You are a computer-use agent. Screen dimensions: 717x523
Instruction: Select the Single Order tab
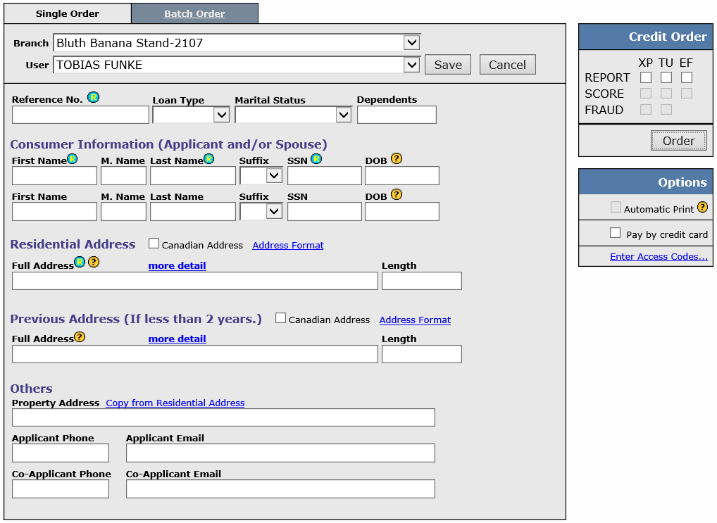pyautogui.click(x=67, y=13)
